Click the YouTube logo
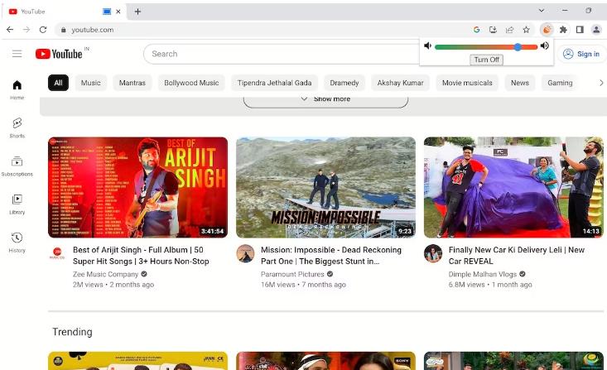 point(60,54)
